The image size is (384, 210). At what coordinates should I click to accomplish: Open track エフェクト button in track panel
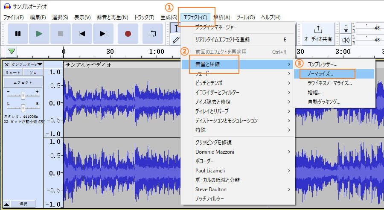(x=23, y=83)
